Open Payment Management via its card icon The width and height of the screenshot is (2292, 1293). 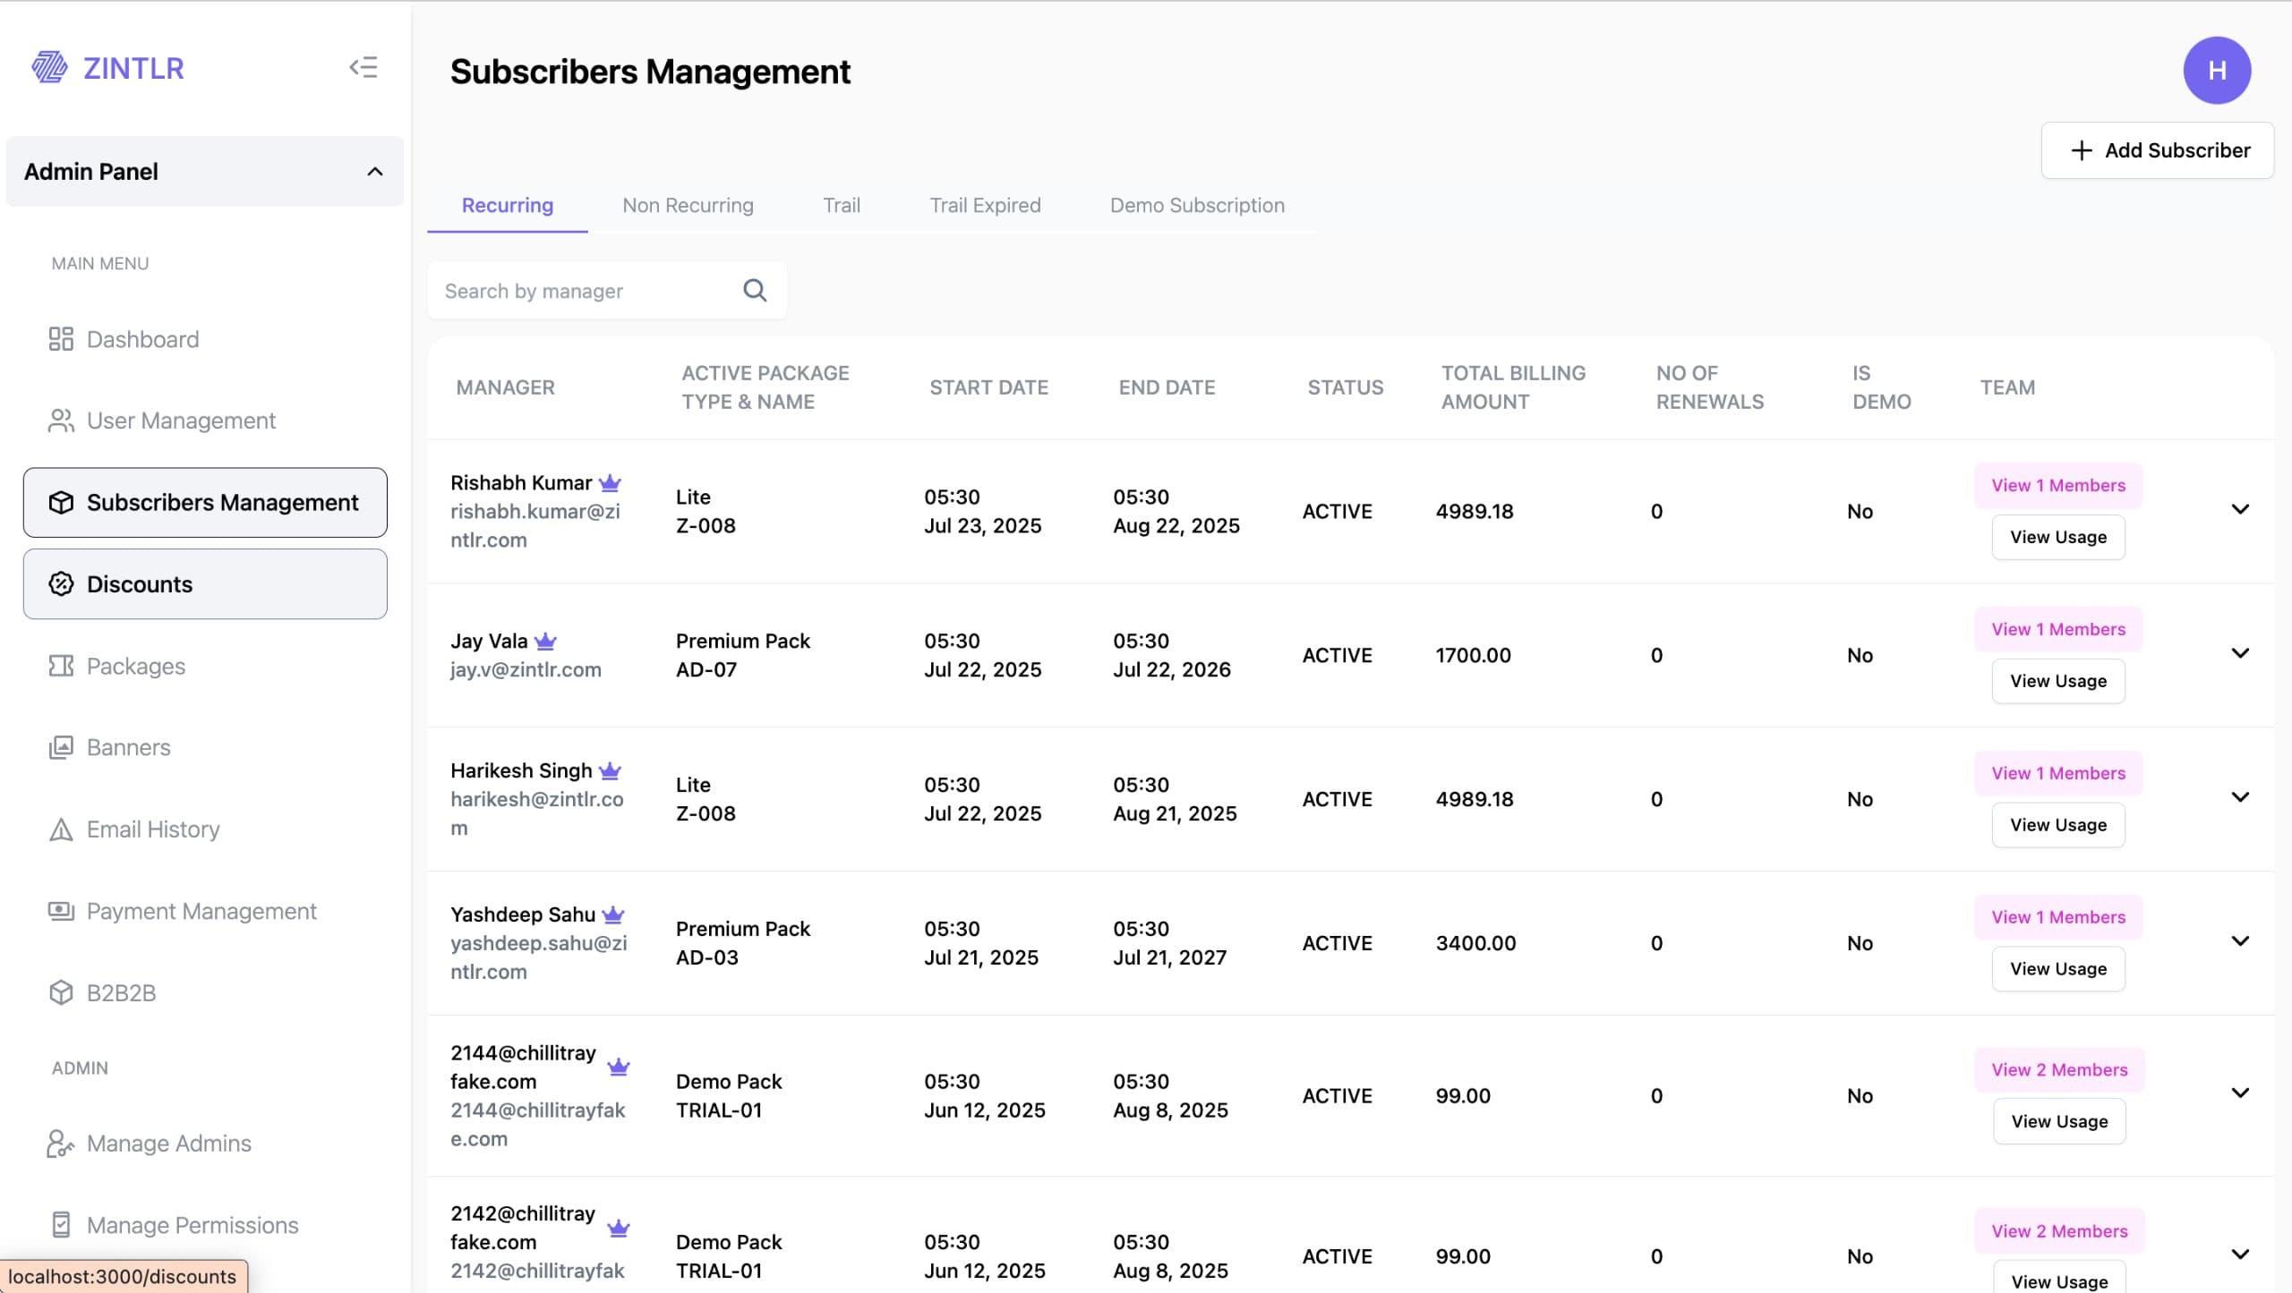(60, 911)
